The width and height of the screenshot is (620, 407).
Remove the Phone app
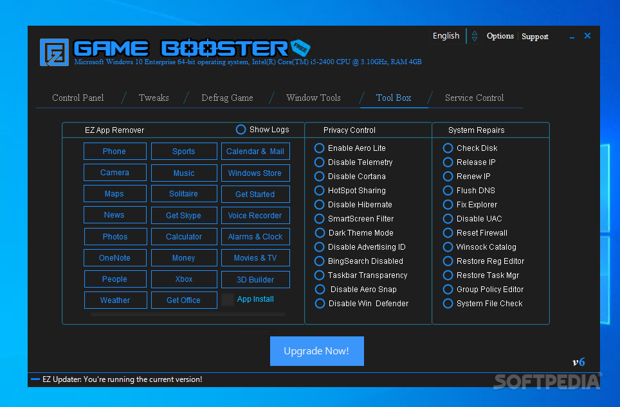[x=115, y=152]
